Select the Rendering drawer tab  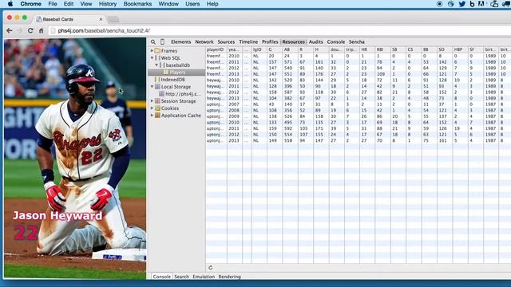pyautogui.click(x=230, y=277)
